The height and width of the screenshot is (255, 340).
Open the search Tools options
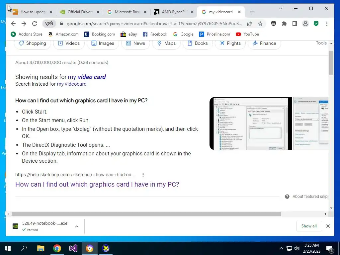click(x=321, y=43)
